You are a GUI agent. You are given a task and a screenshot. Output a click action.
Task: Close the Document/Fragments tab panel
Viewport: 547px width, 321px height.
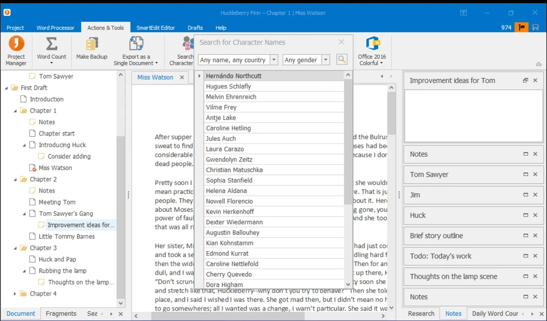(121, 314)
